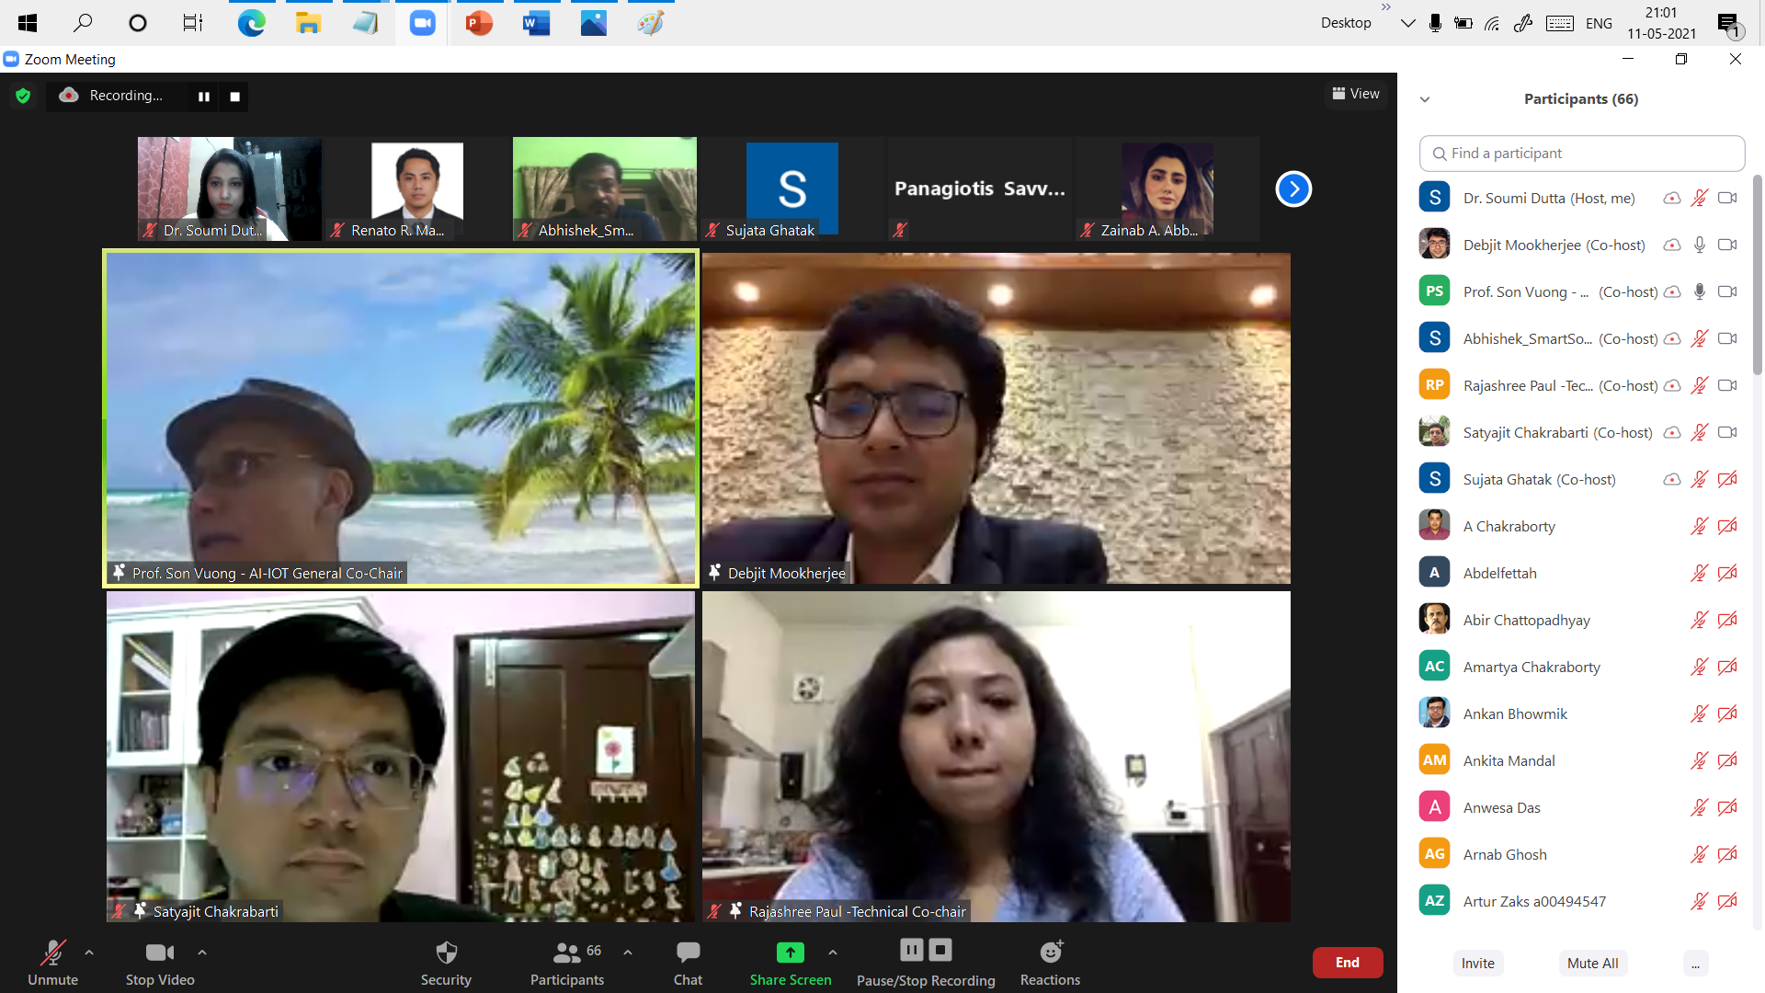
Task: Show more Desktop toolbar items chevron
Action: pyautogui.click(x=1386, y=6)
